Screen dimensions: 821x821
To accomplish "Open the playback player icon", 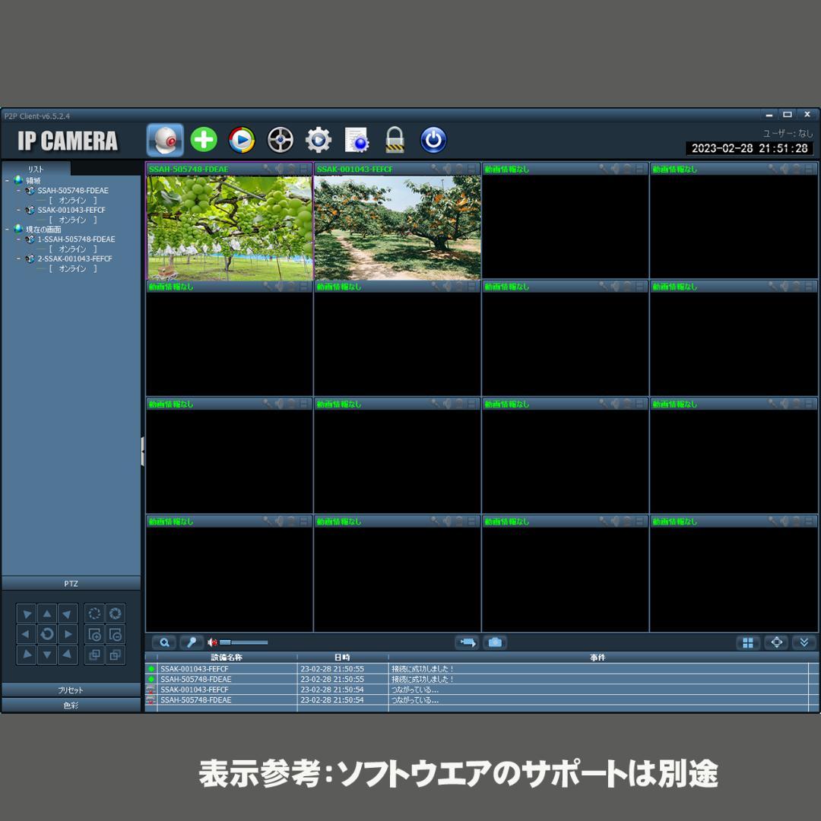I will pos(242,139).
